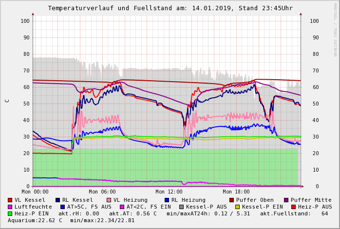Viewport: 340px width, 229px height.
Task: Click the green Heiz-P EIN swatch
Action: tap(10, 213)
